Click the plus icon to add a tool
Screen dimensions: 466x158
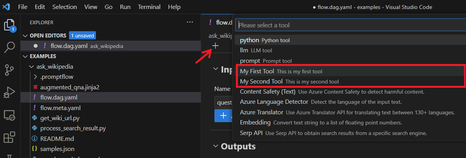[215, 46]
